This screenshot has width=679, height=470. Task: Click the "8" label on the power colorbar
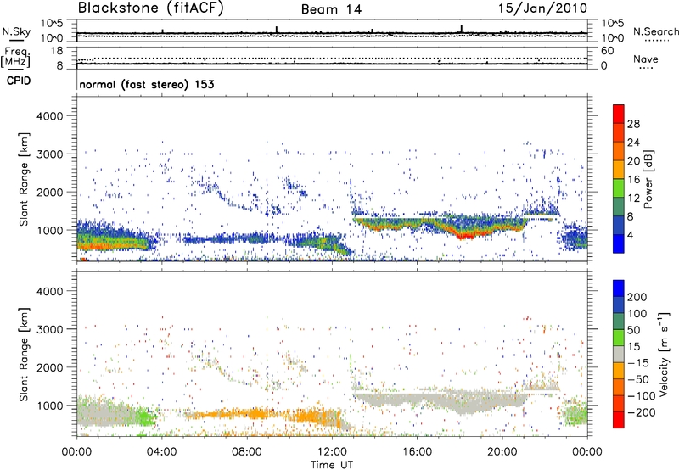tap(631, 217)
